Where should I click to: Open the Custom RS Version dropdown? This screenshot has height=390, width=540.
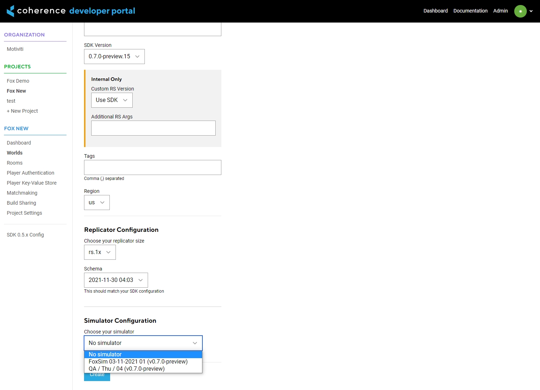tap(112, 100)
